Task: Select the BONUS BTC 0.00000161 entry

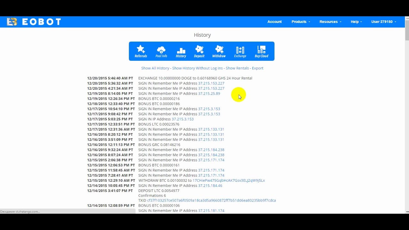Action: [x=159, y=165]
